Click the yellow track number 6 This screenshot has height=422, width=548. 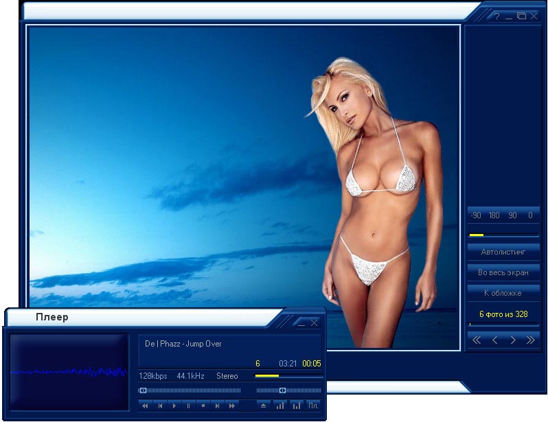pyautogui.click(x=258, y=364)
